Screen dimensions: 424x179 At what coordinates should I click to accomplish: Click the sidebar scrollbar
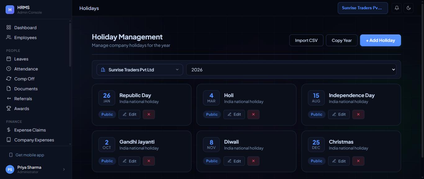coord(70,44)
